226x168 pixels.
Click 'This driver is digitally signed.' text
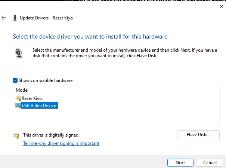click(51, 135)
